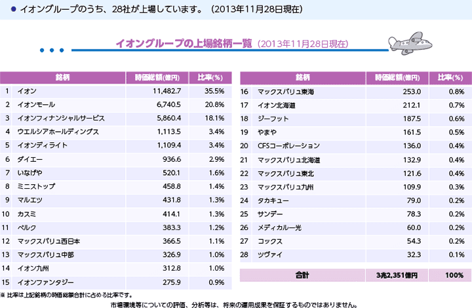Click the footnote starting '※ 比率は上記銘柄'
The height and width of the screenshot is (308, 472).
click(x=66, y=295)
